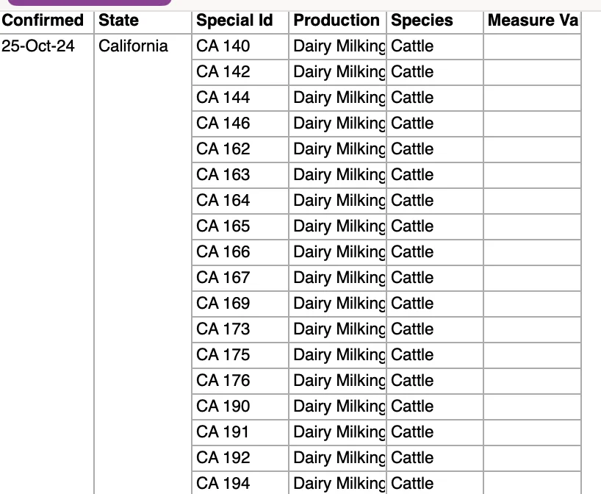The height and width of the screenshot is (494, 601).
Task: Click the State column header
Action: tap(143, 21)
